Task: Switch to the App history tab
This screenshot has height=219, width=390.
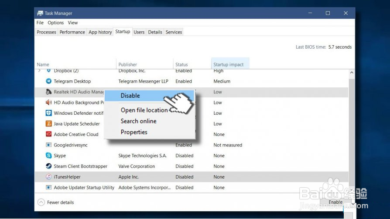Action: (100, 32)
